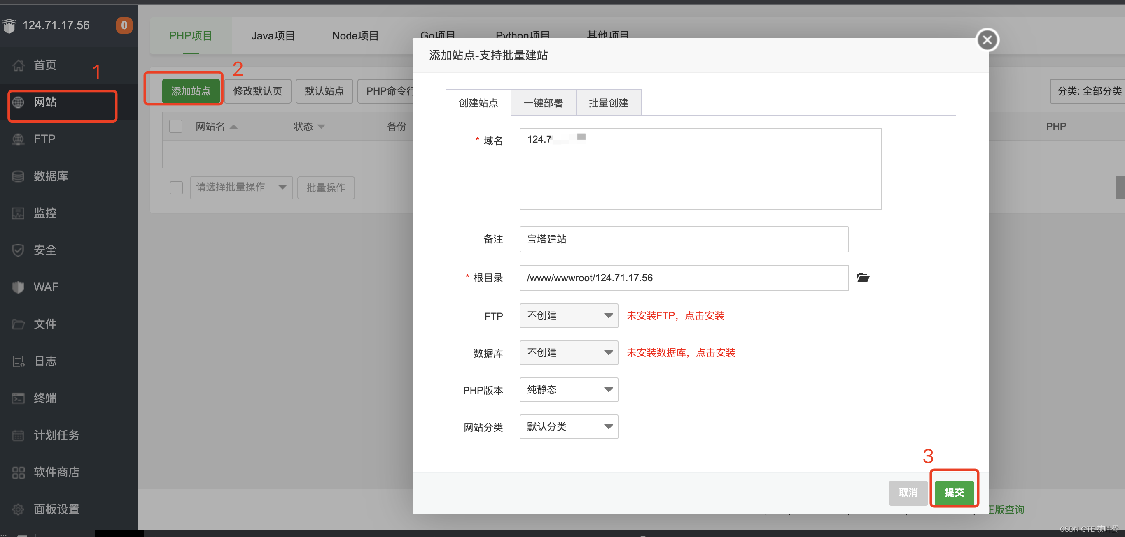Submit the form with 提交 button
Viewport: 1125px width, 537px height.
[x=954, y=493]
